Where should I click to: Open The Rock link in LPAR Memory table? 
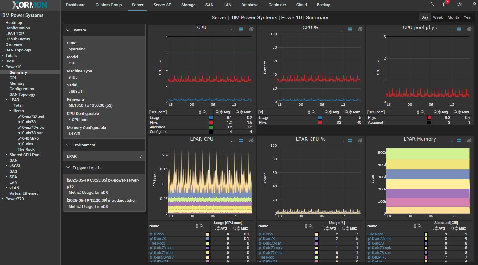coord(375,234)
